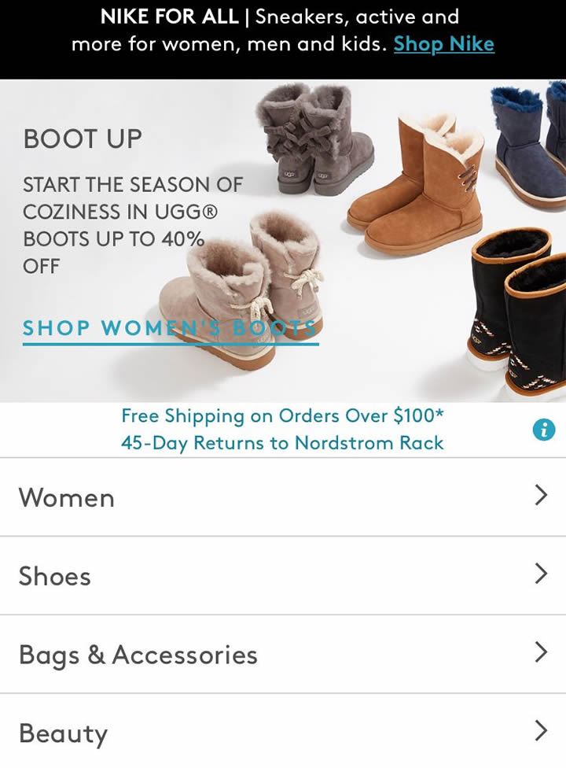The height and width of the screenshot is (768, 566).
Task: Click the Nike For All banner text
Action: point(283,31)
